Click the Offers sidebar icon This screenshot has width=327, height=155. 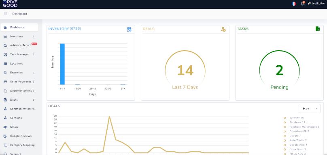pyautogui.click(x=5, y=127)
